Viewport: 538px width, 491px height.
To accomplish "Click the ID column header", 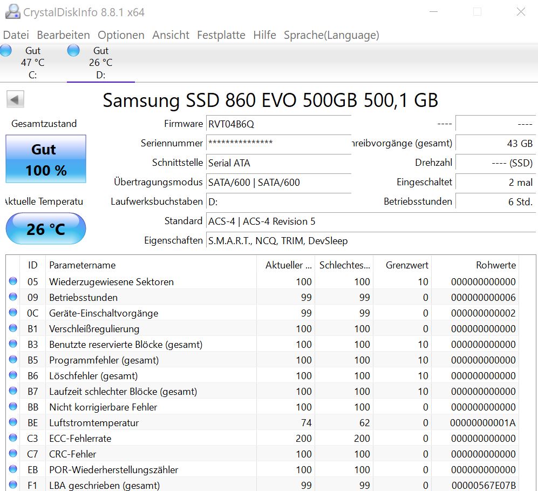I will 32,265.
